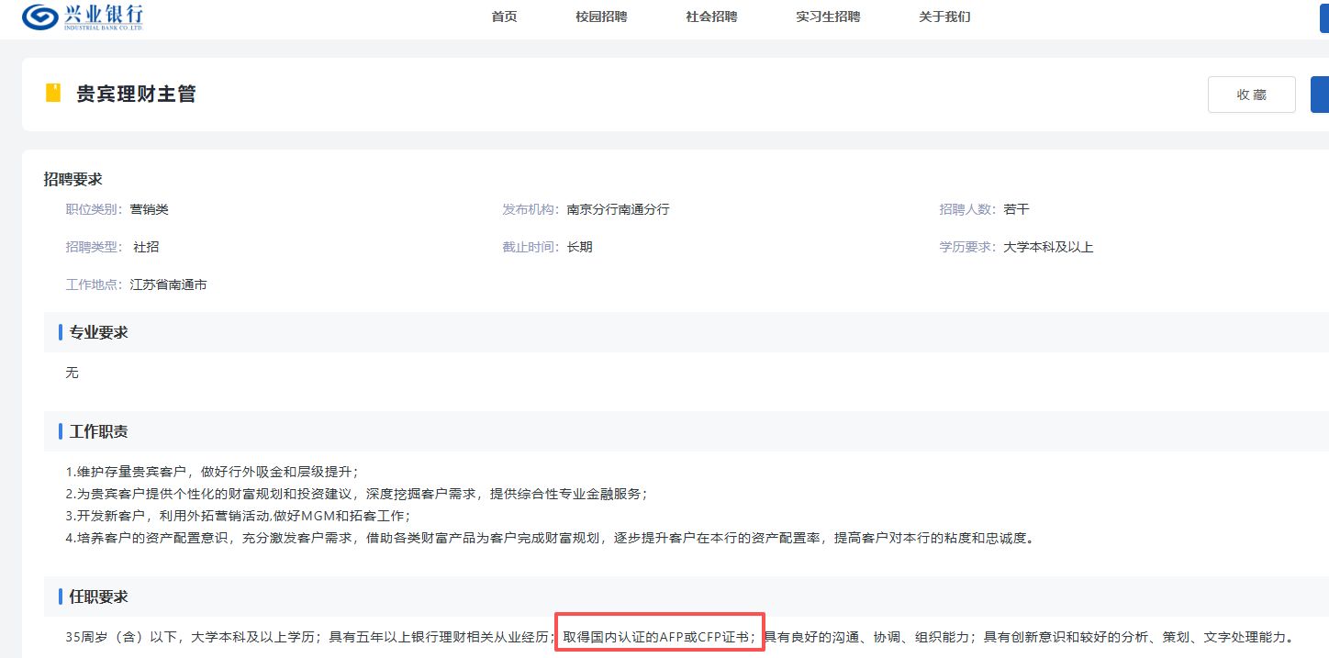Click the 长期 deadline value

click(579, 247)
